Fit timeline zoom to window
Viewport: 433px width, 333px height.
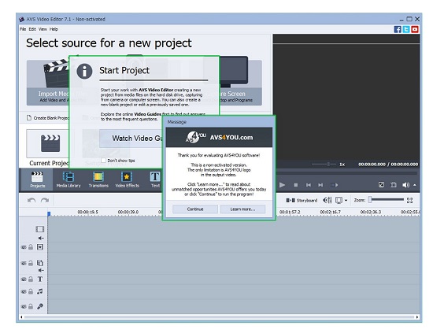pyautogui.click(x=410, y=200)
